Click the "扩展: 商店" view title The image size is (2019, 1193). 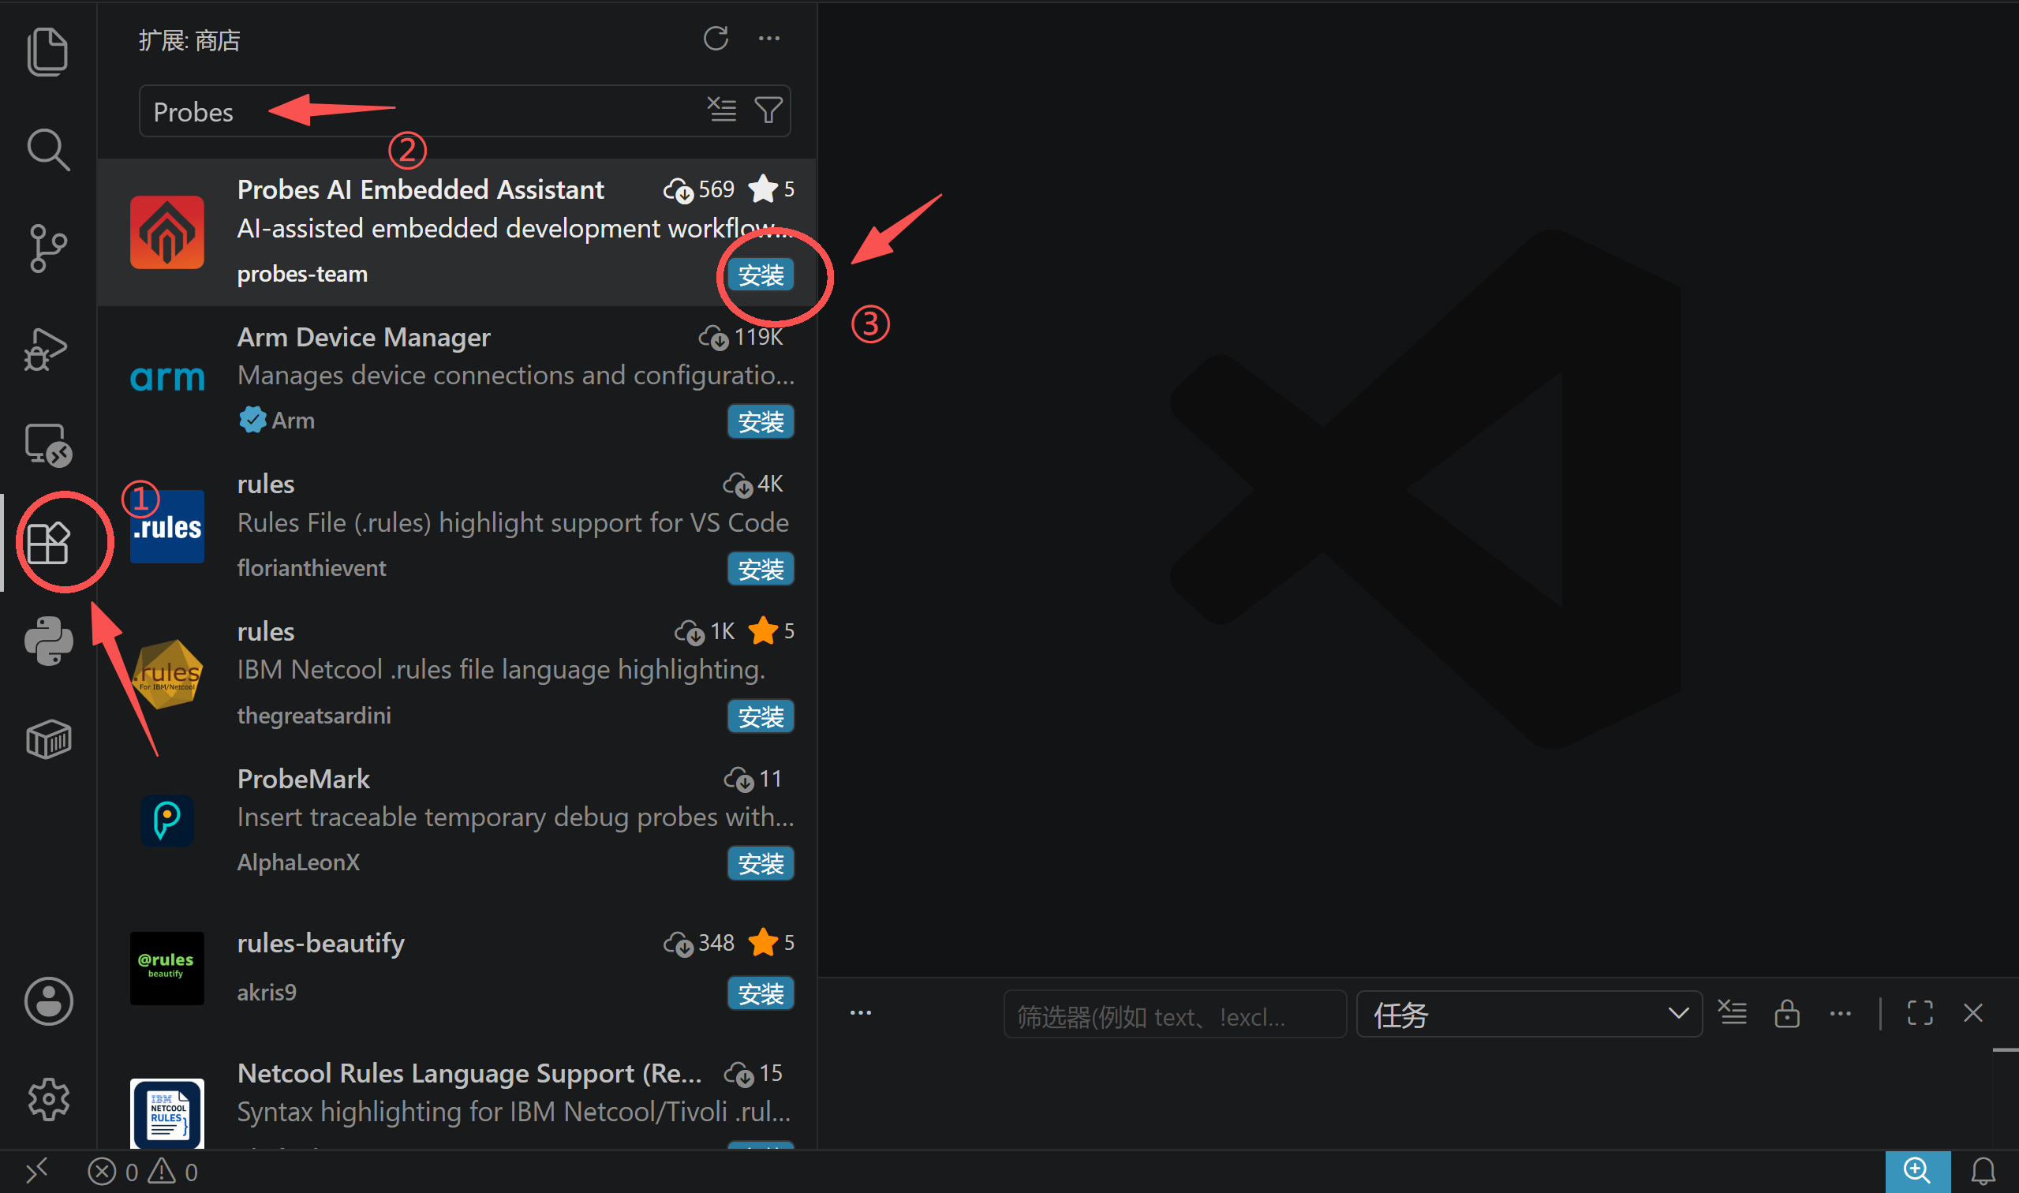189,40
